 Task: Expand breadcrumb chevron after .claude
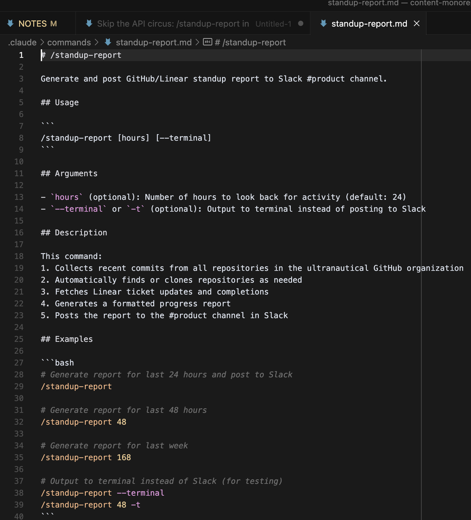[x=42, y=42]
